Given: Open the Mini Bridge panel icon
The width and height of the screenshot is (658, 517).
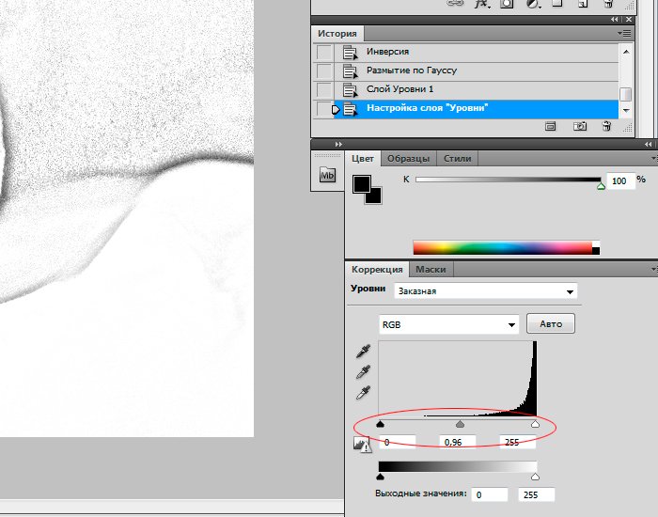Looking at the screenshot, I should (328, 175).
